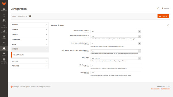This screenshot has width=173, height=97.
Task: Click the copyright notice text
Action: (x=32, y=87)
